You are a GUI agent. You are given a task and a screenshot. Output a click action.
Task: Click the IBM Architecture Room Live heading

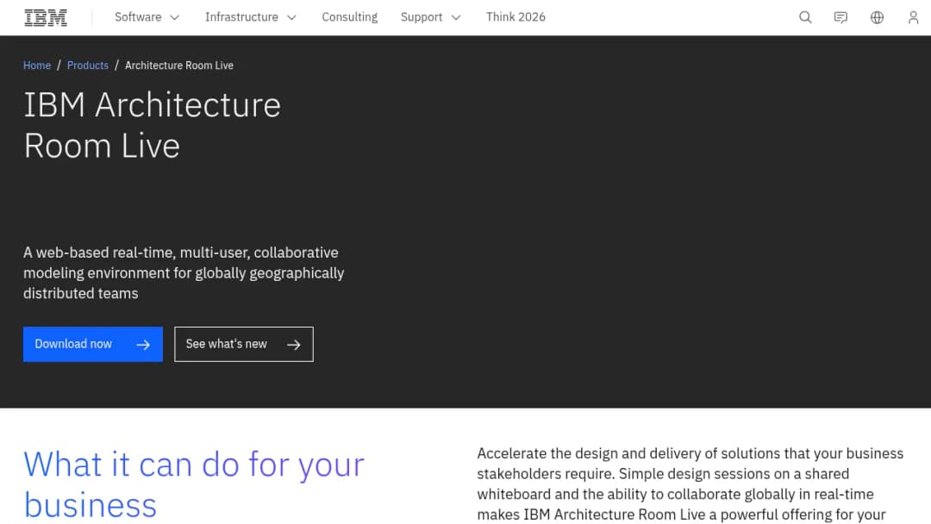(152, 125)
